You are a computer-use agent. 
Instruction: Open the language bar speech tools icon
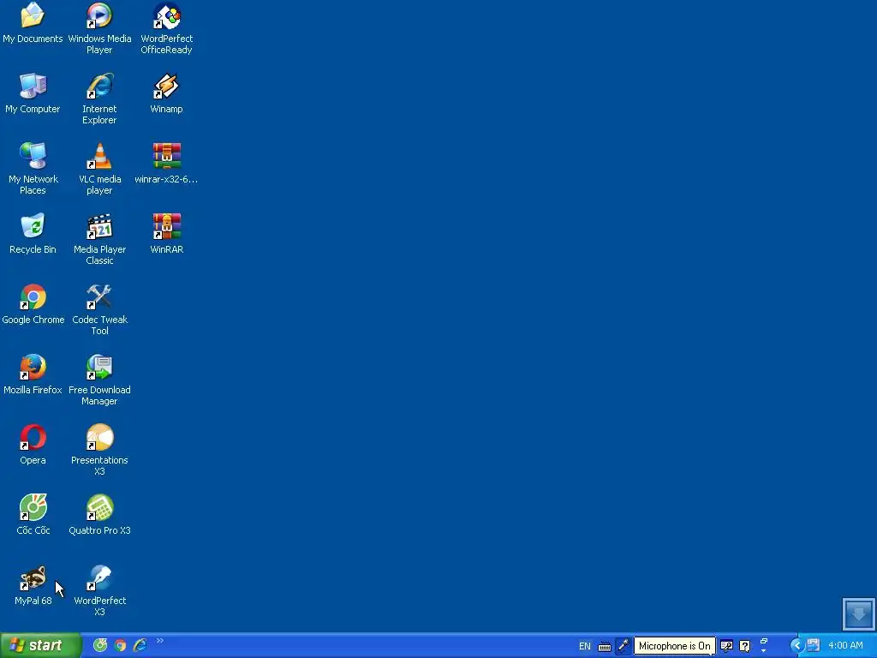tap(726, 646)
